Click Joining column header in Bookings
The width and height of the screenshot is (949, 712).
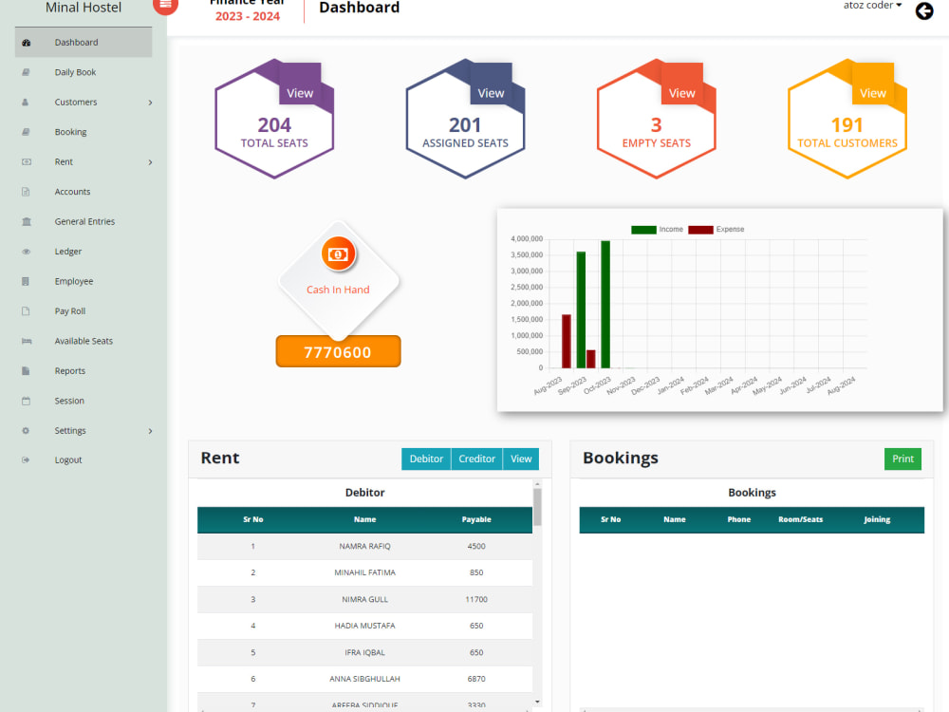click(x=877, y=519)
